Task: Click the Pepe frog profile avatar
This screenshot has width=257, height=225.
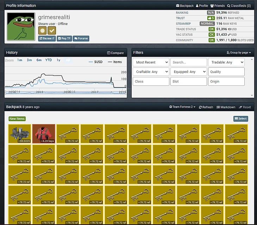Action: point(21,27)
